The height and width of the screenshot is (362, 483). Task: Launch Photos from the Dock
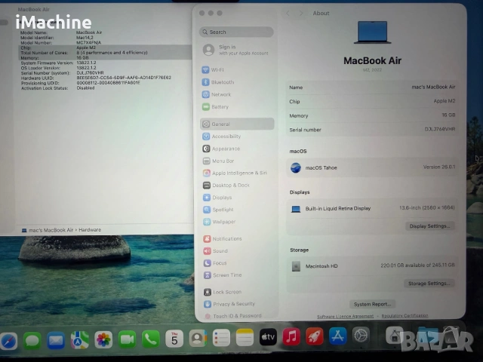point(103,340)
